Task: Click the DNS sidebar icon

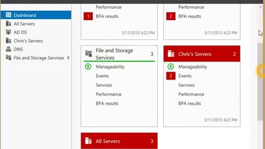Action: coord(8,49)
